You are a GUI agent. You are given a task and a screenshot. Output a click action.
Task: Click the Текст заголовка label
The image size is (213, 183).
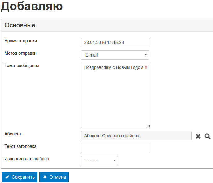point(20,146)
